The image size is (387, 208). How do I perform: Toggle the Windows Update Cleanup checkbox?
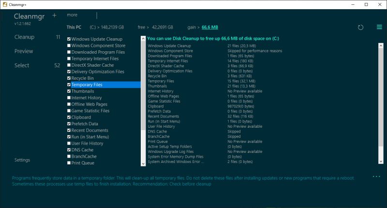coord(69,39)
